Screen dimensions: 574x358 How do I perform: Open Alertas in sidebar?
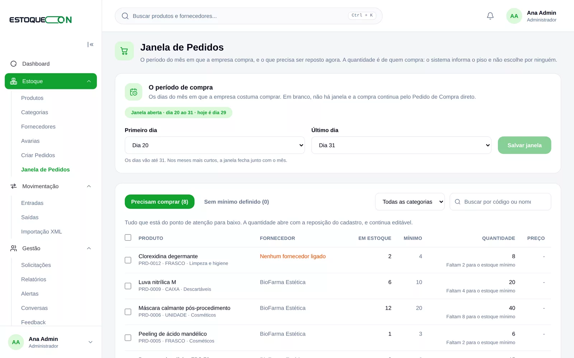tap(30, 294)
